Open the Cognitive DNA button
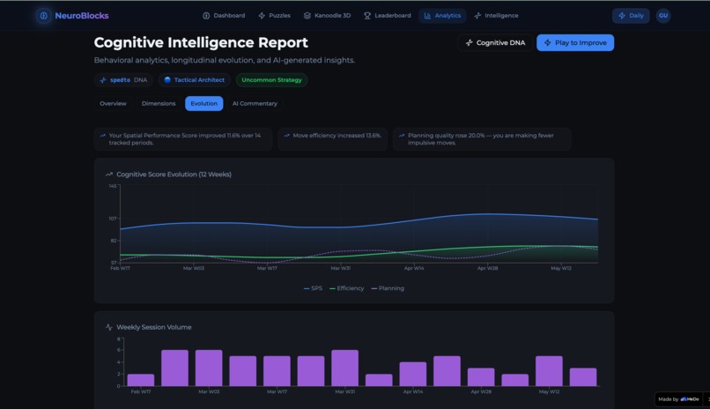 click(495, 42)
